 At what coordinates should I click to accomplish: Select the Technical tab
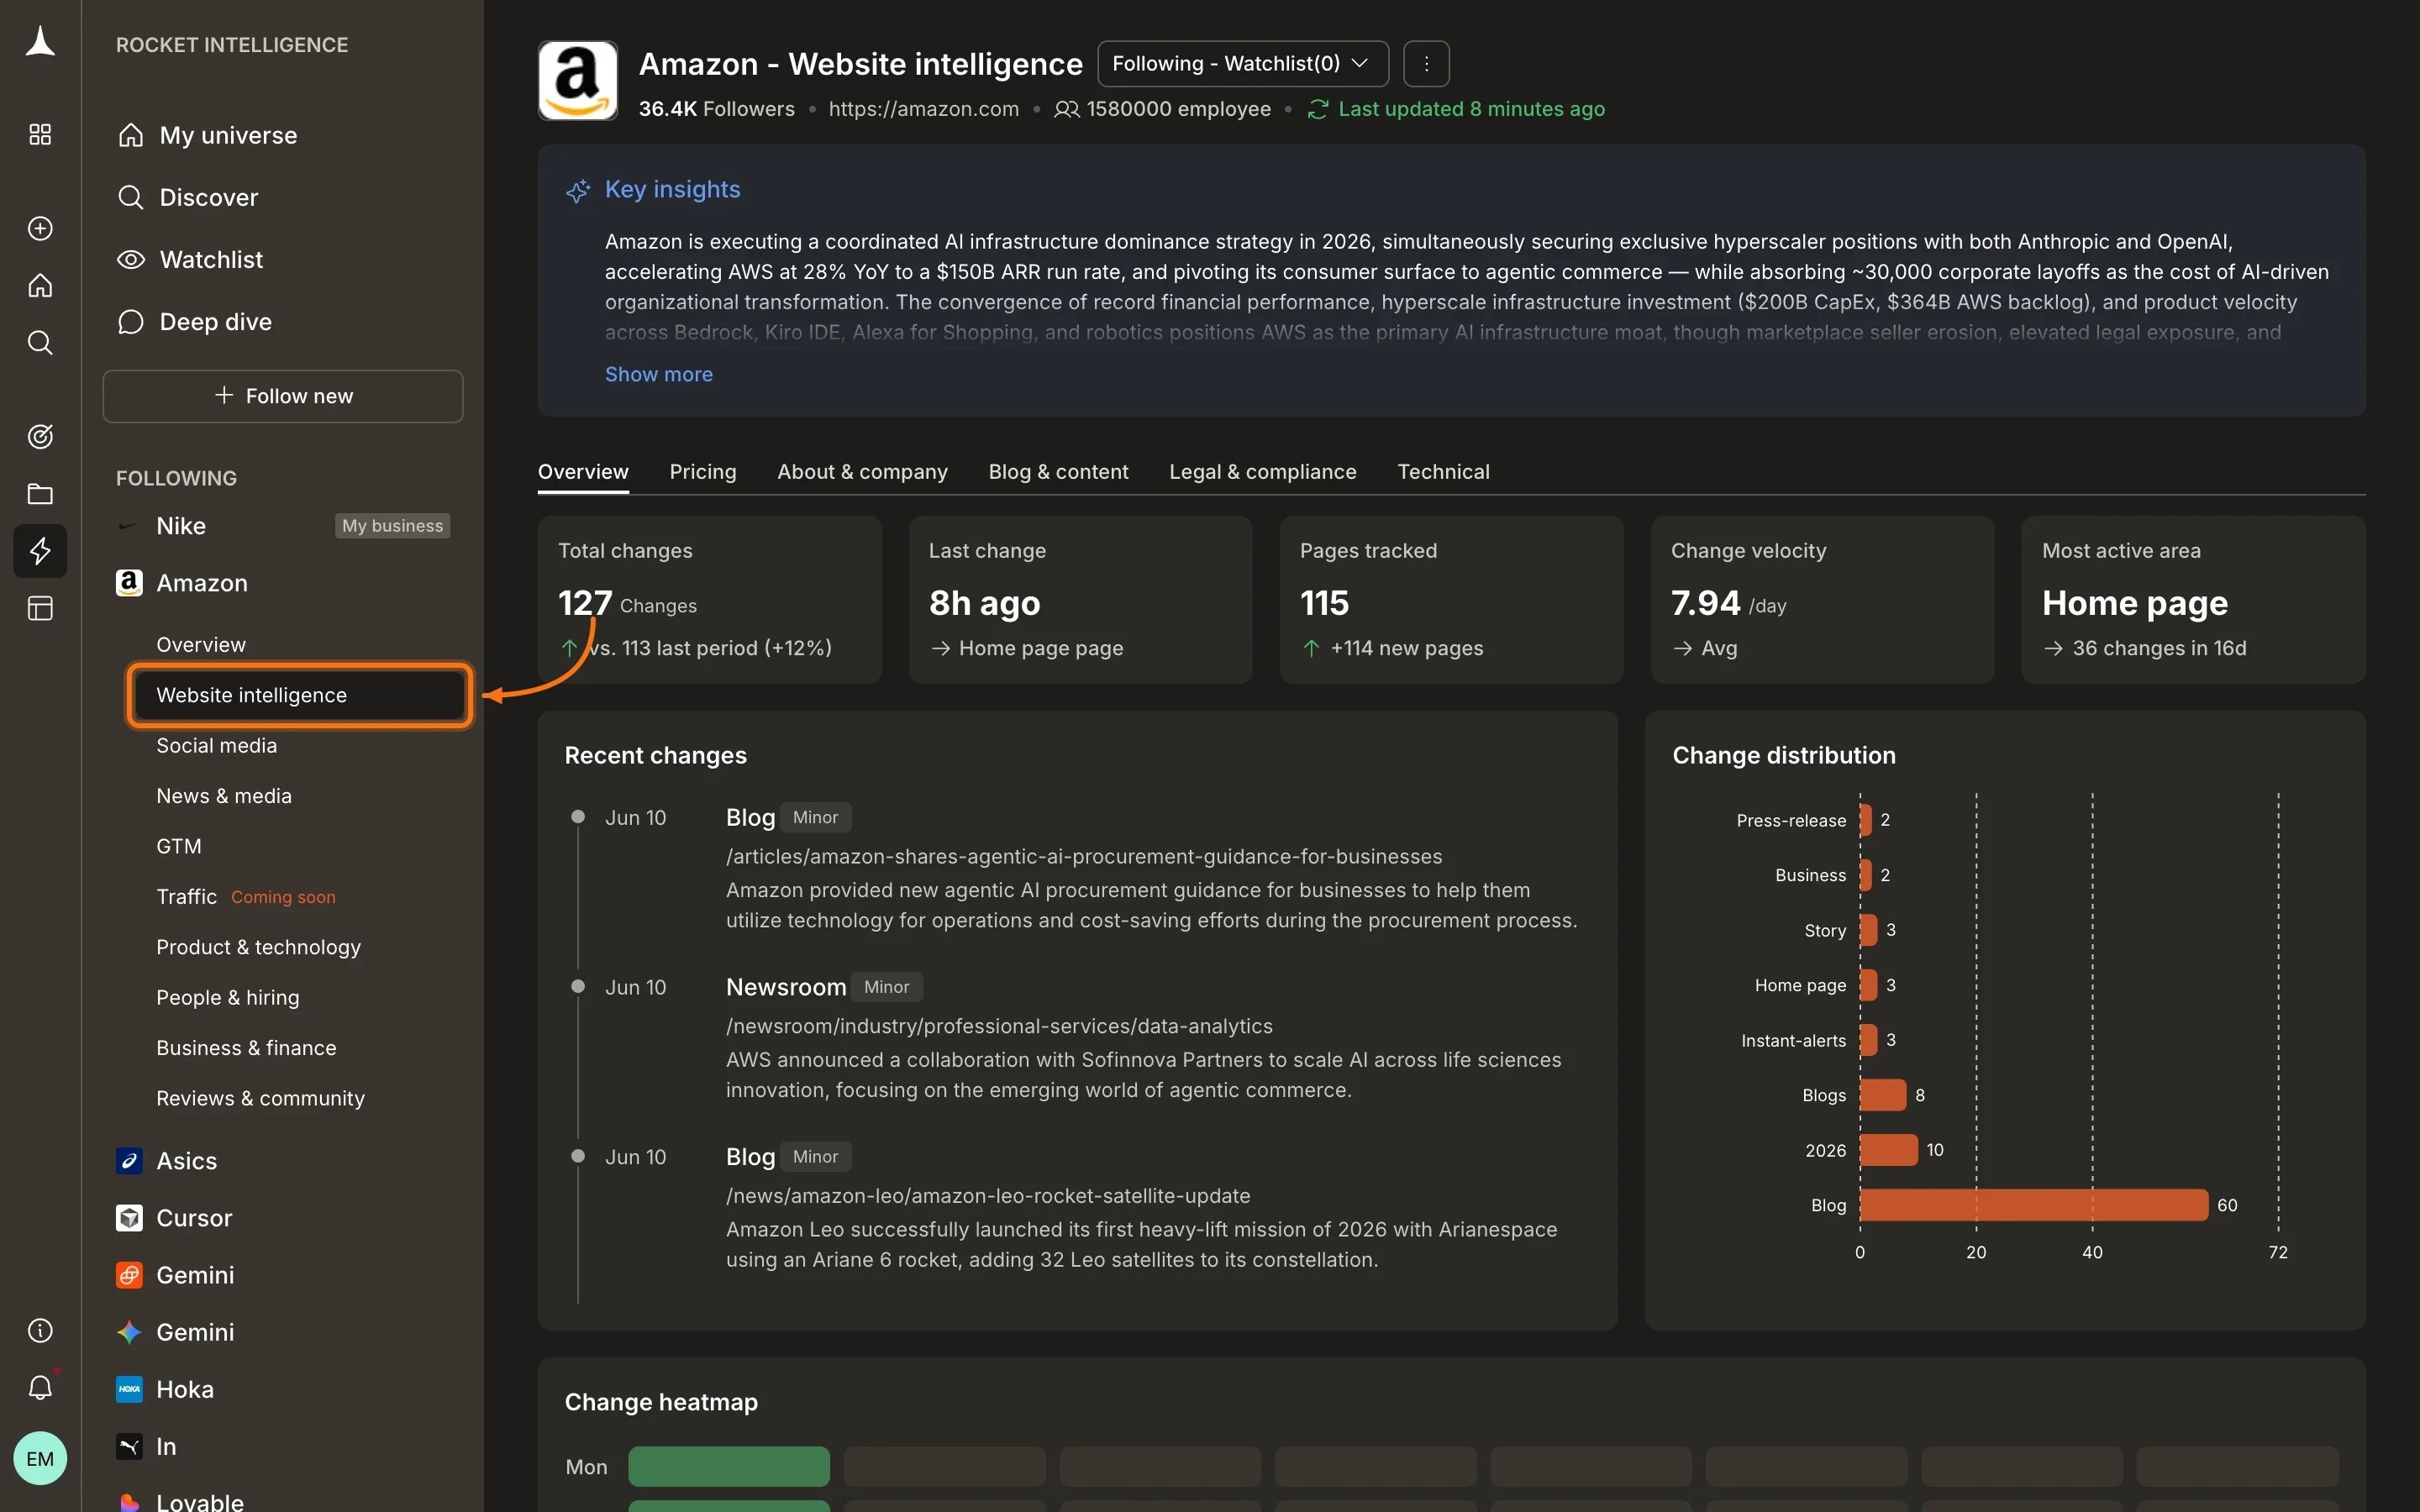(x=1443, y=472)
